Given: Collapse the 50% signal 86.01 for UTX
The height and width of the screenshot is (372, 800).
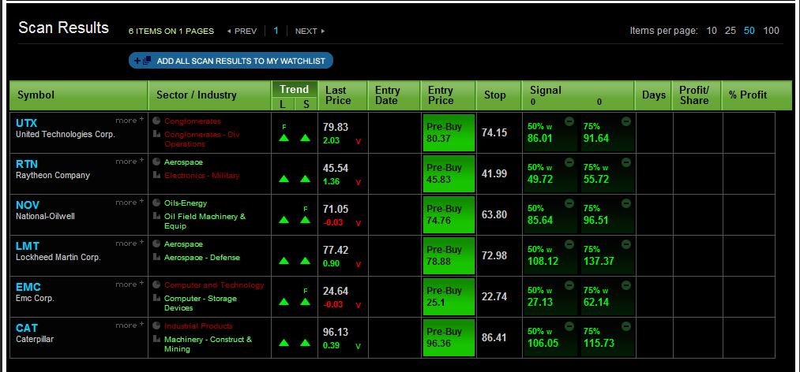Looking at the screenshot, I should pos(569,121).
